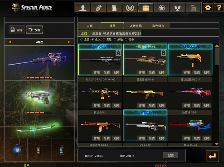Click the weapon list scrollbar thumb
Screen dimensions: 224x167
(217, 56)
